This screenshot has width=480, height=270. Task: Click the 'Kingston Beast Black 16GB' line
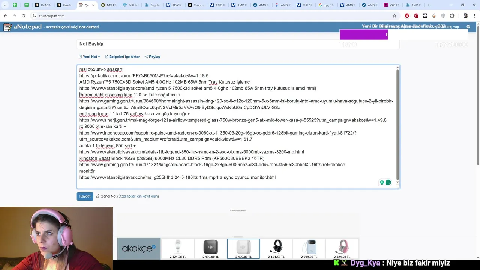pyautogui.click(x=172, y=158)
